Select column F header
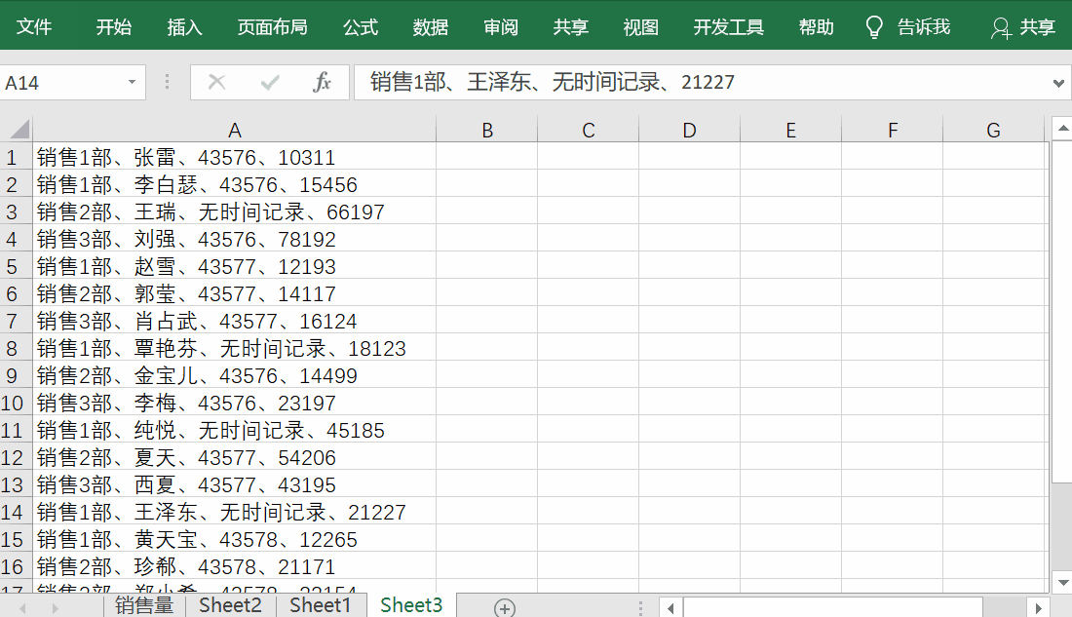This screenshot has height=617, width=1072. [892, 130]
